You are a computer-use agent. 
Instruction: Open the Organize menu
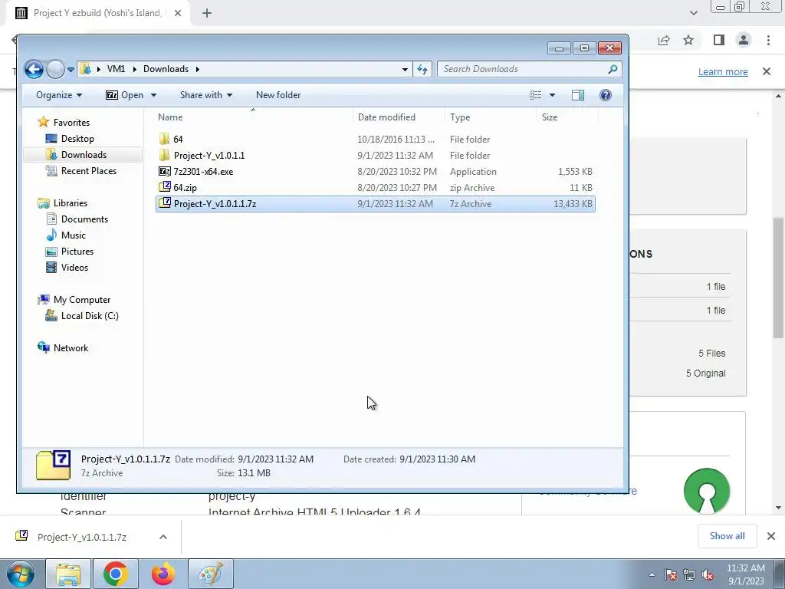click(x=59, y=95)
